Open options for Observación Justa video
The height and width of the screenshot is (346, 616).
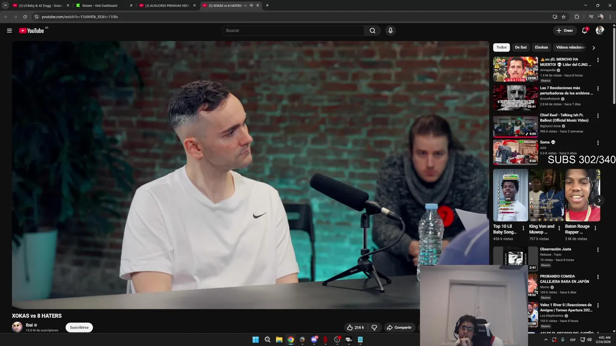tap(598, 250)
